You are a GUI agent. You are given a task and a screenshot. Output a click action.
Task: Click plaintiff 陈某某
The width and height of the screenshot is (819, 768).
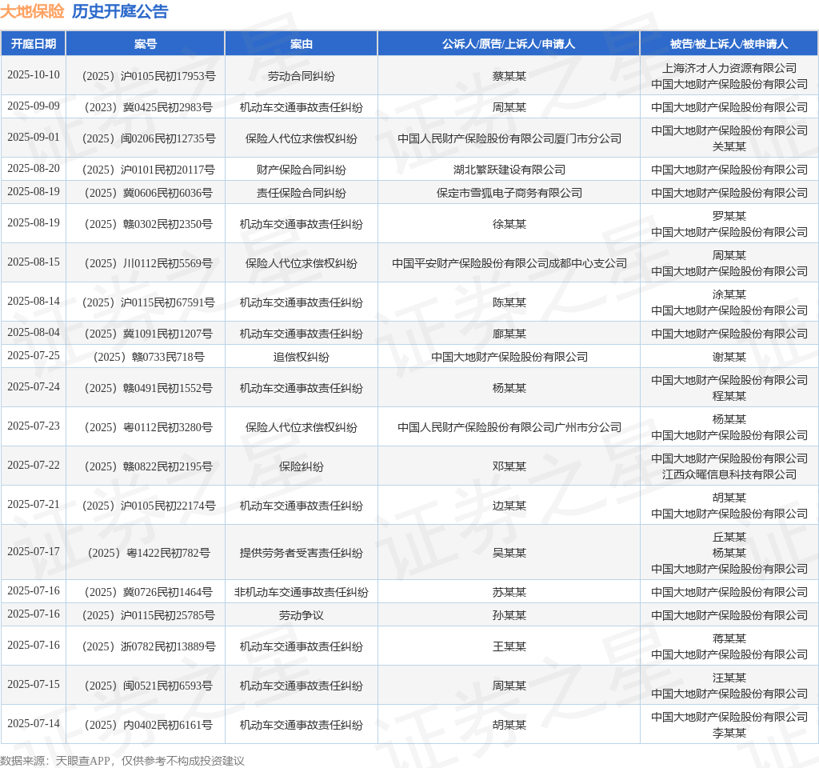[509, 303]
